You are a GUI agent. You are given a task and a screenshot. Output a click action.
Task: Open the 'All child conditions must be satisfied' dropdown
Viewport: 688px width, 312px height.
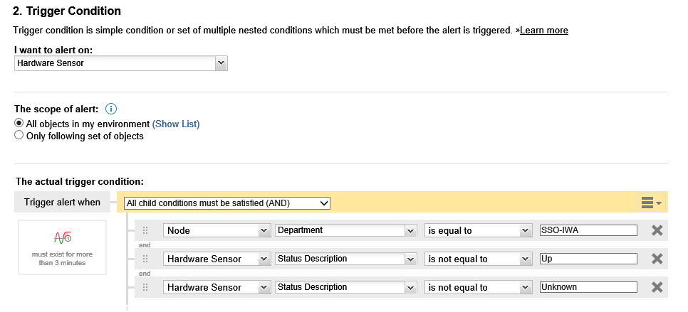click(x=227, y=203)
